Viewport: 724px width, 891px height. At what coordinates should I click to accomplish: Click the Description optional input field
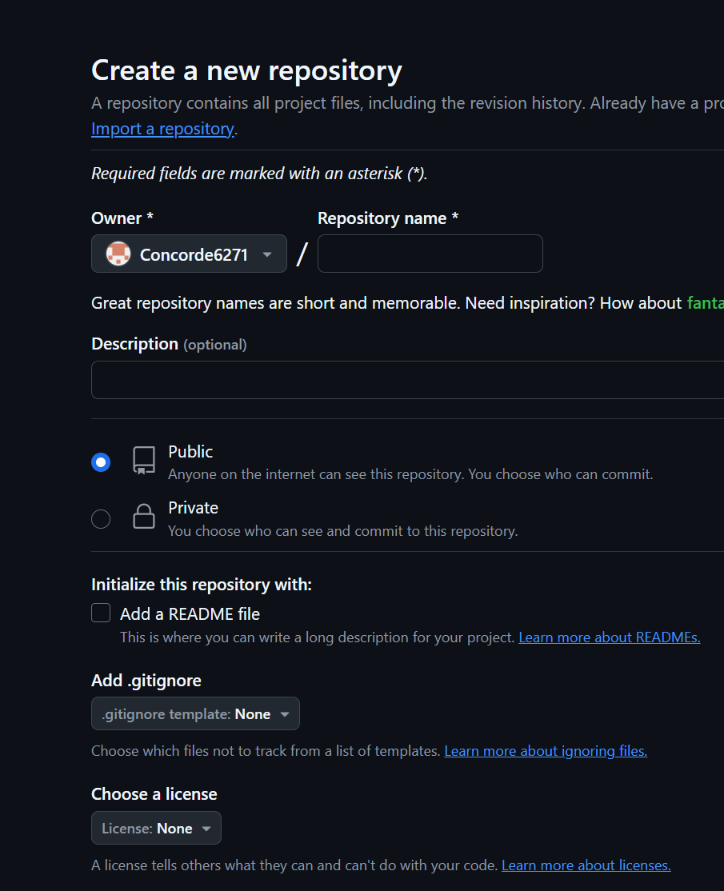[407, 380]
